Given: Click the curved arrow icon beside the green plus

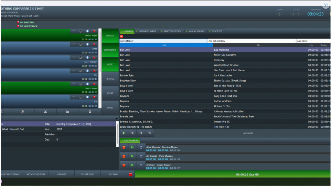Looking at the screenshot, I should [132, 133].
